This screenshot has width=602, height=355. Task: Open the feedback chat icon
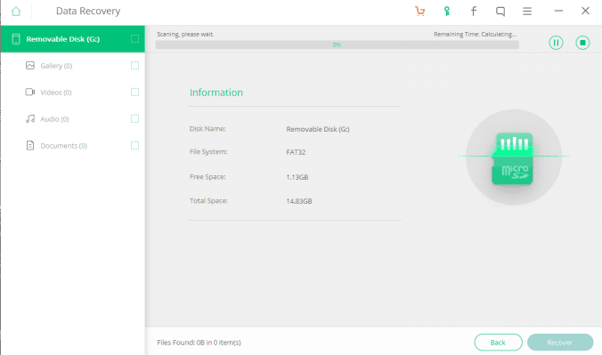[500, 12]
